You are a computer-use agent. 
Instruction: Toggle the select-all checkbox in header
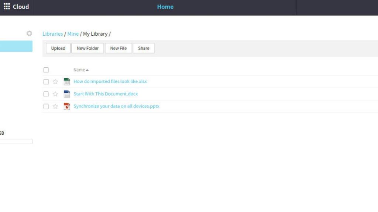pyautogui.click(x=46, y=70)
